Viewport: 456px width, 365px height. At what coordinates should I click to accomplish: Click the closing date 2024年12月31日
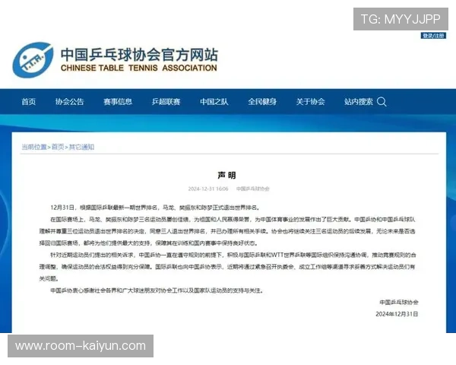[397, 314]
